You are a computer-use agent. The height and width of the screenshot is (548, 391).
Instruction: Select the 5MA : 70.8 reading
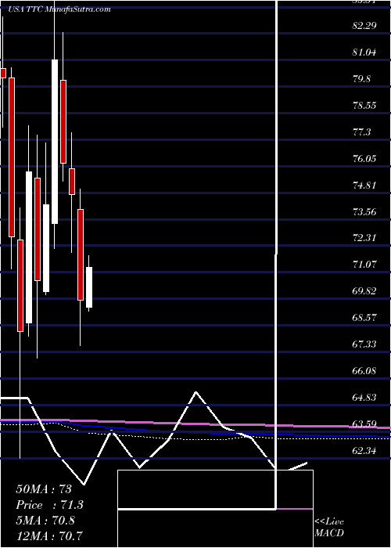pos(45,520)
